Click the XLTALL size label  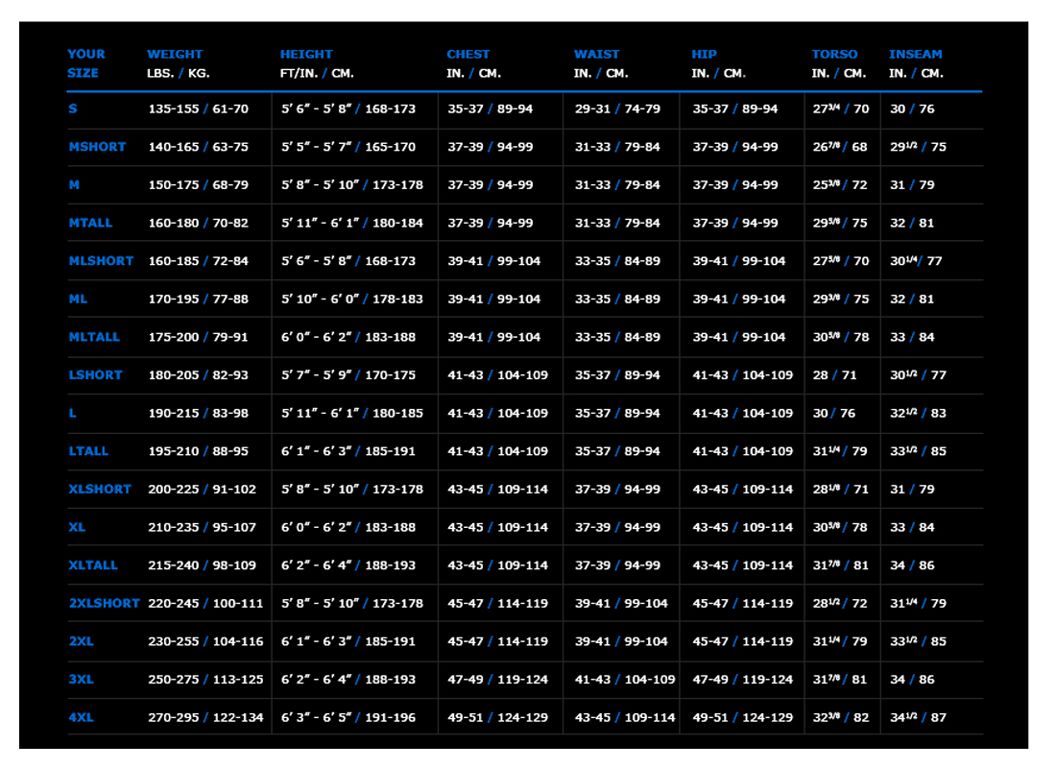92,565
